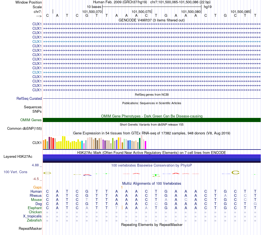
Task: Click the sequence direction arrow --> label
Action: pyautogui.click(x=39, y=16)
